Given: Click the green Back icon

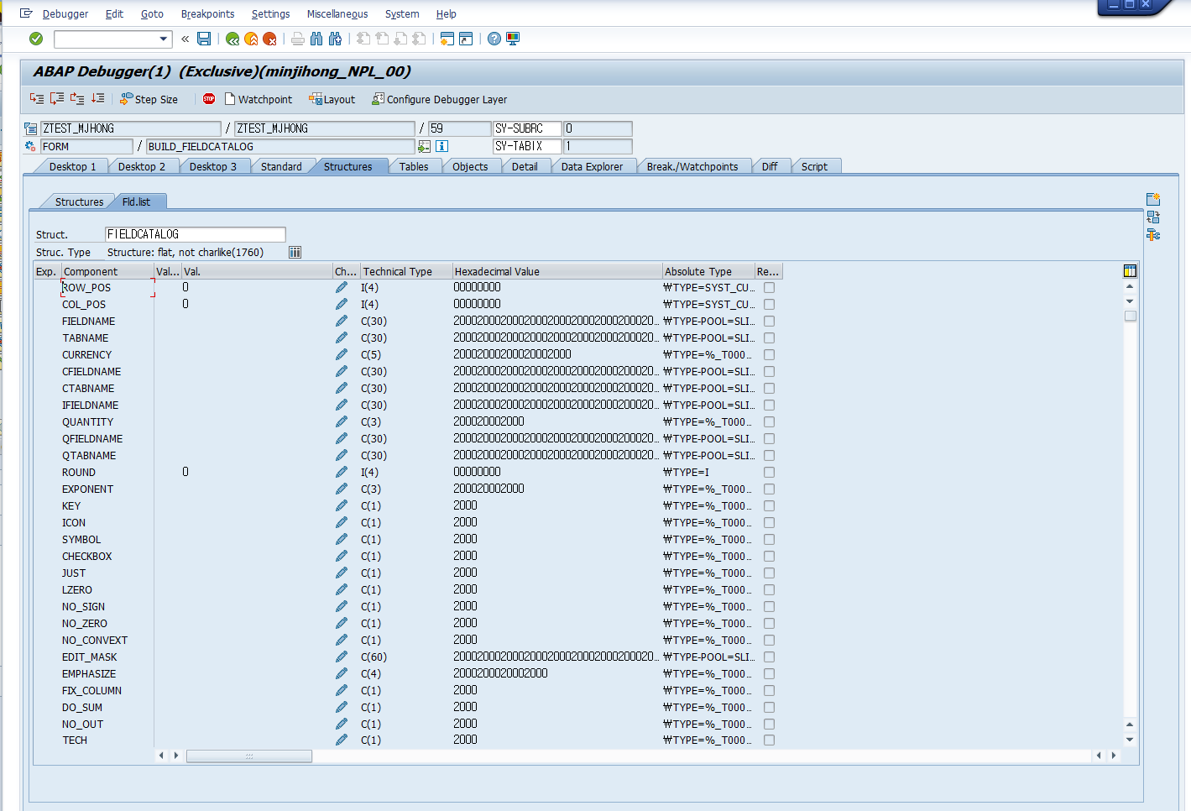Looking at the screenshot, I should [x=232, y=39].
